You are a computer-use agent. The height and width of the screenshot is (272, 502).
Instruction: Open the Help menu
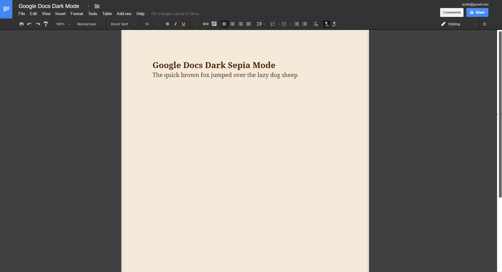pyautogui.click(x=140, y=14)
